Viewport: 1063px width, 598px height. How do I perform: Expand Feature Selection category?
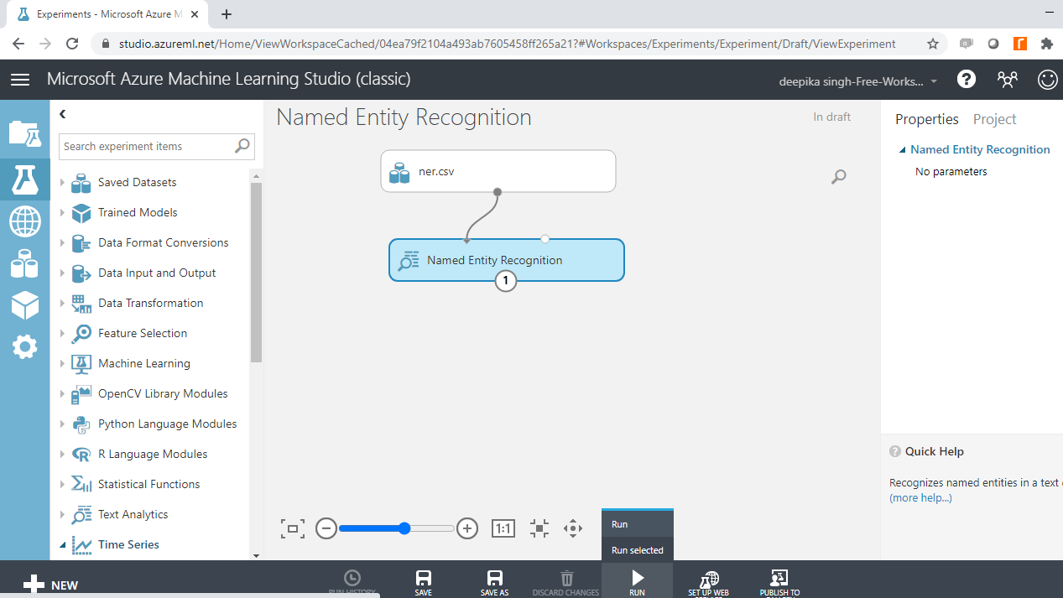point(62,333)
